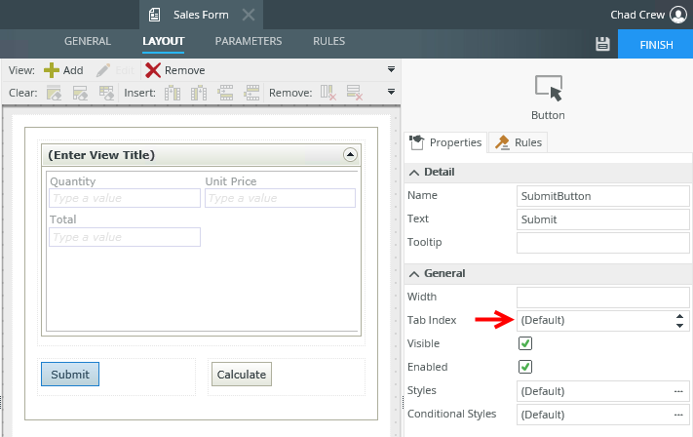The image size is (693, 437).
Task: Uncheck the Visible checkbox
Action: 525,343
